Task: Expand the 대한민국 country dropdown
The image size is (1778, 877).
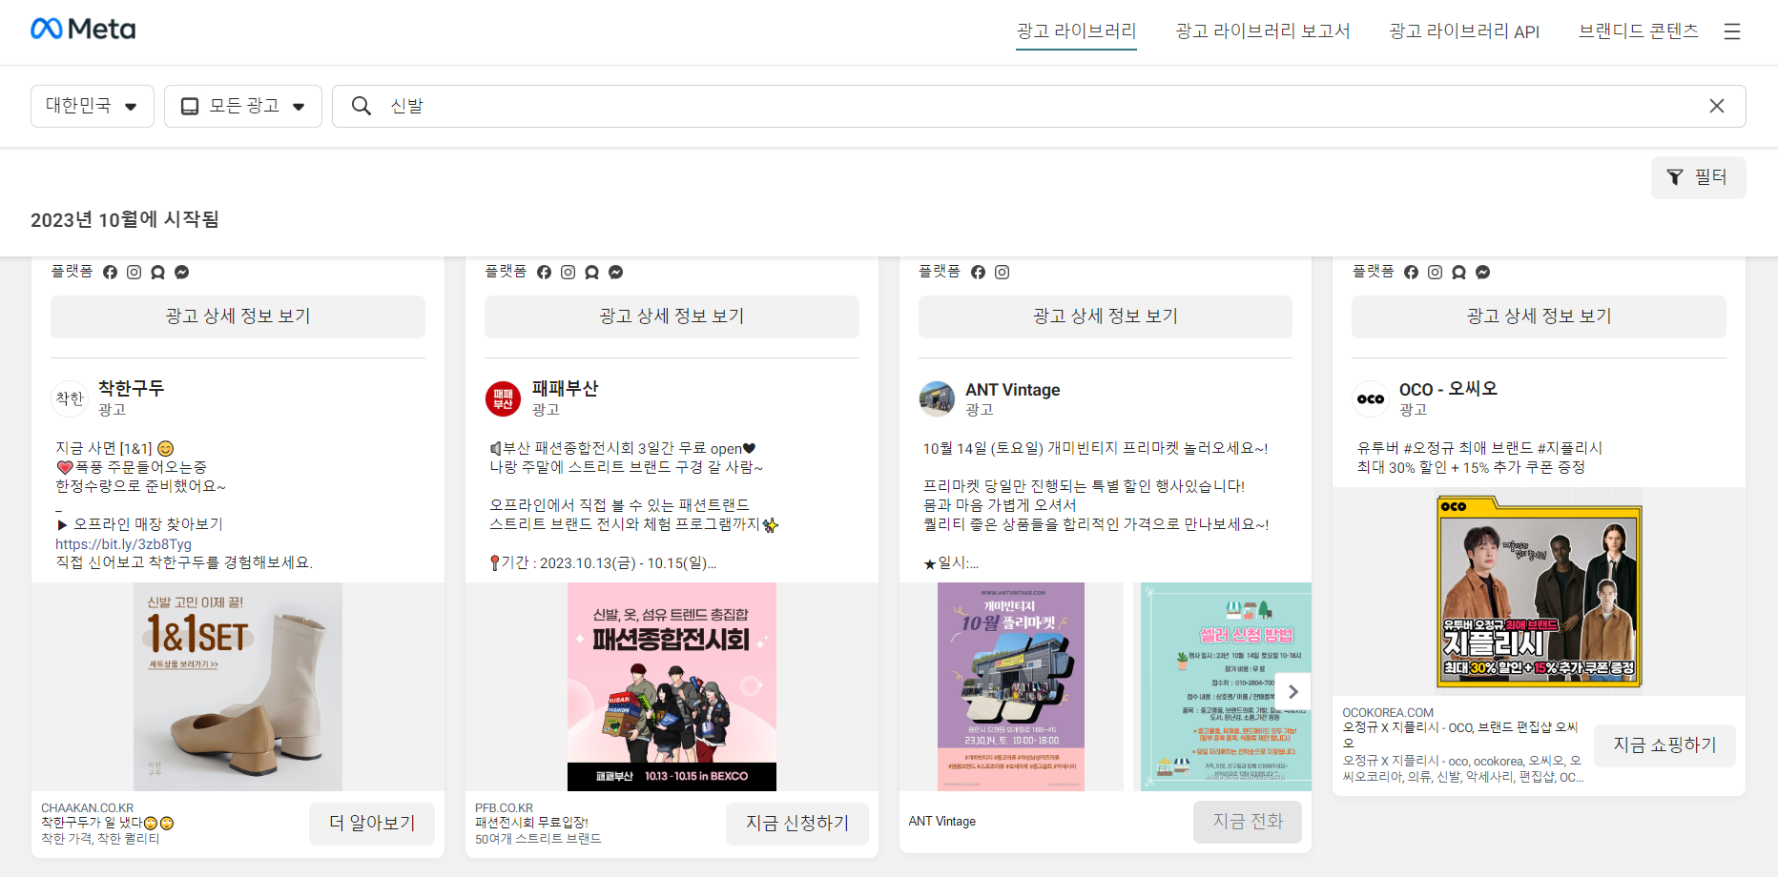Action: [93, 106]
